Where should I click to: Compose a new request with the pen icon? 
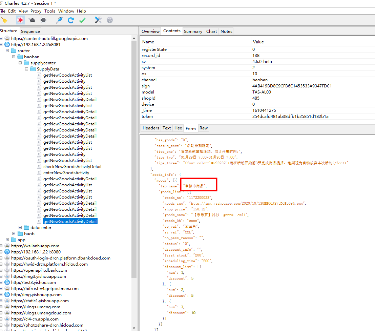pyautogui.click(x=59, y=20)
